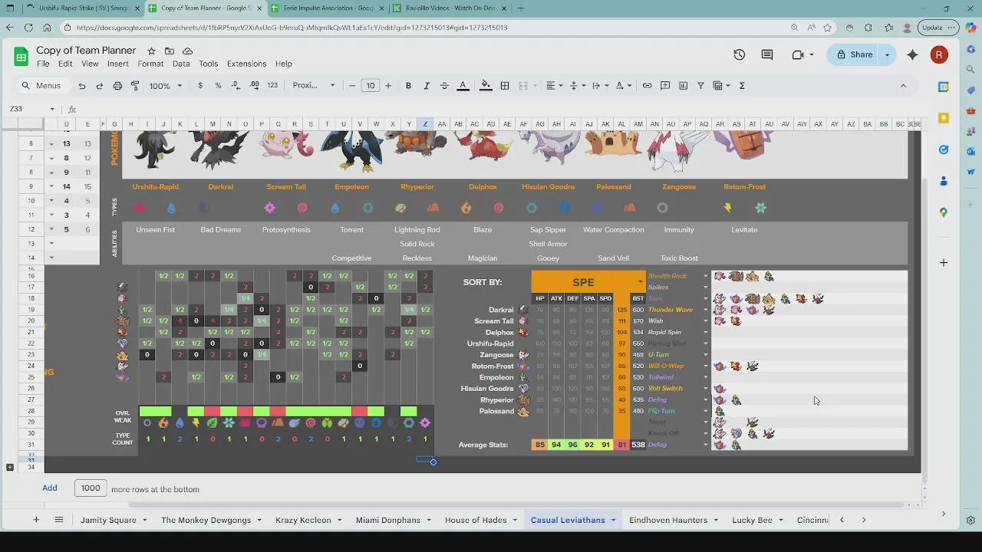Reload the page in the browser
This screenshot has height=552, width=982.
tap(28, 28)
